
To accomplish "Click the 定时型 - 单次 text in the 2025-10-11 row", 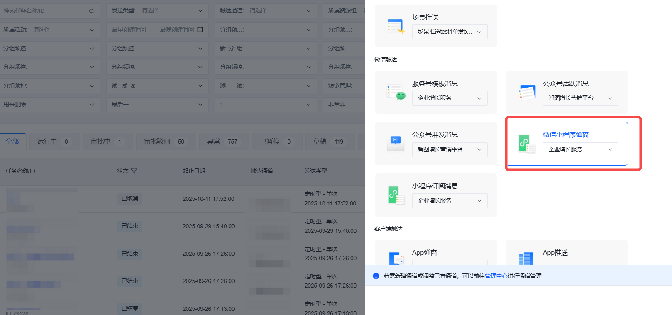I will tap(321, 194).
